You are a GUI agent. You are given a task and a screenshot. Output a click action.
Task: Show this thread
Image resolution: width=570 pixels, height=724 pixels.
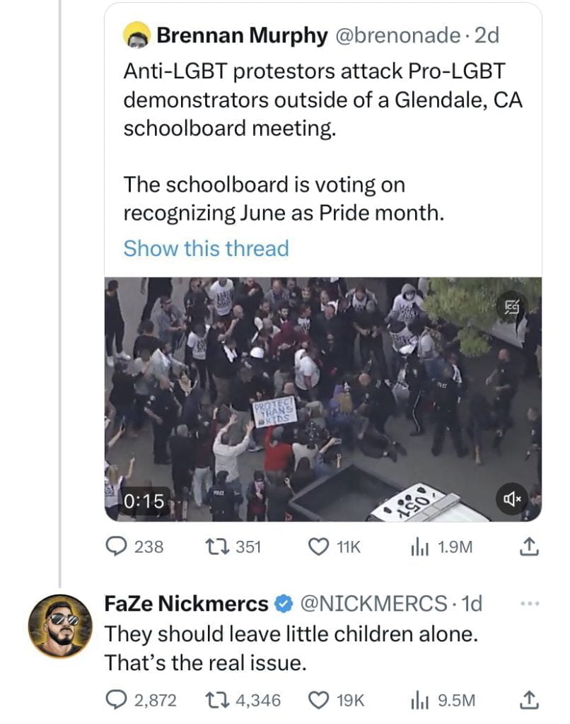(x=206, y=248)
